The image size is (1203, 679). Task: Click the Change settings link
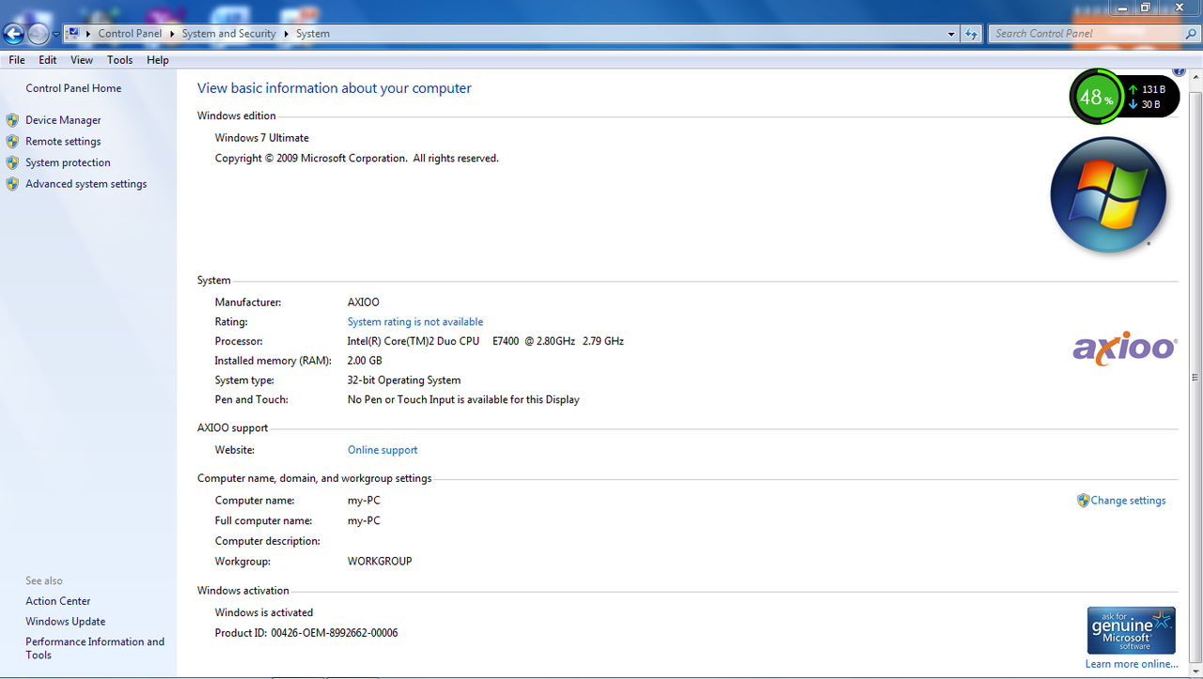click(1128, 501)
